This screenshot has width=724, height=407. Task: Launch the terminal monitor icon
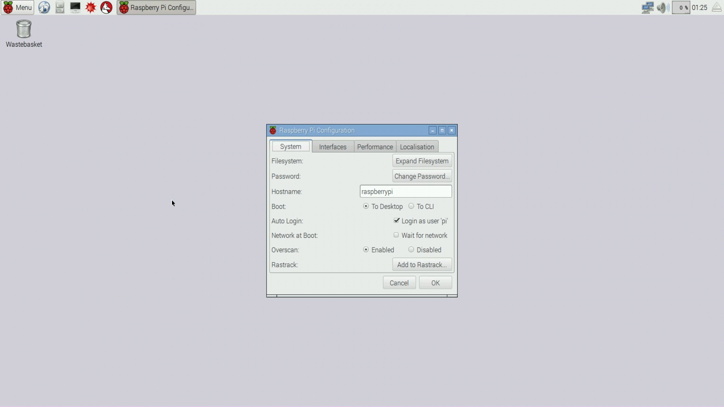click(75, 8)
